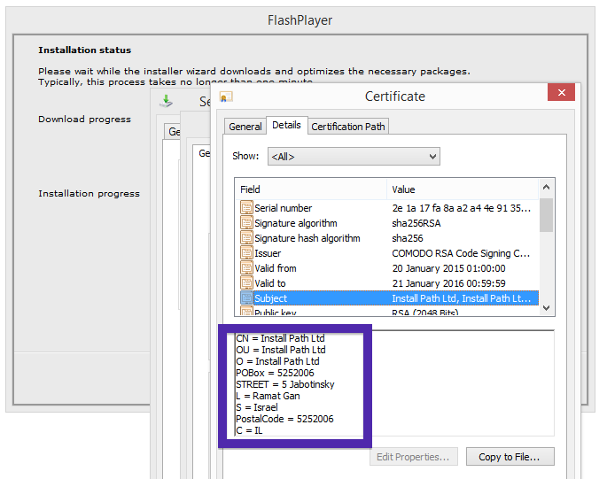Image resolution: width=607 pixels, height=479 pixels.
Task: Select the Valid from row
Action: [x=387, y=268]
